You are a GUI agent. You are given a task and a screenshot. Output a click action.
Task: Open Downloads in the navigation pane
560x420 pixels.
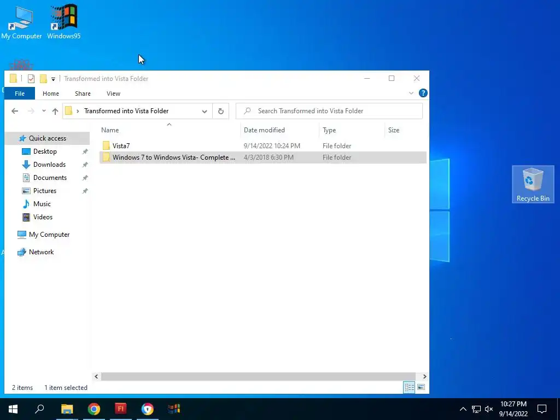click(x=49, y=165)
